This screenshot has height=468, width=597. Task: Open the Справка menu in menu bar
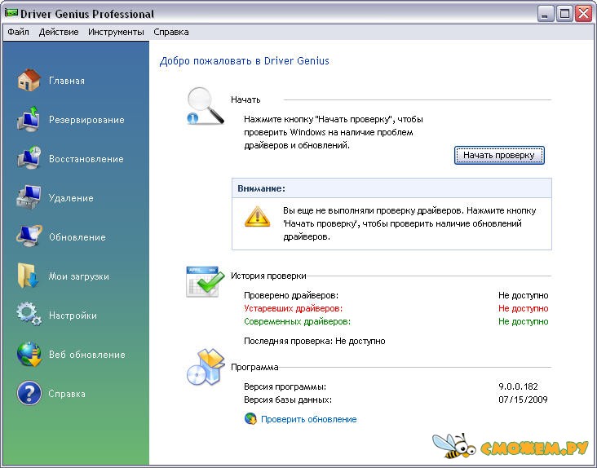click(x=171, y=32)
